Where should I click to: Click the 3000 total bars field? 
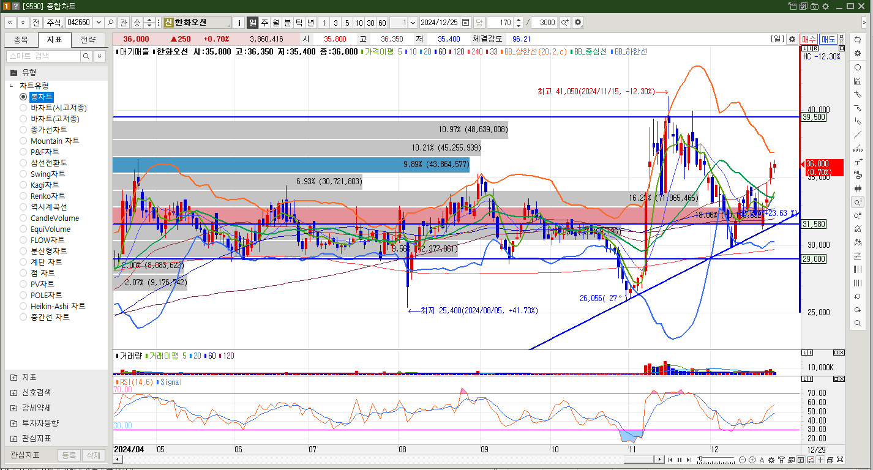544,22
